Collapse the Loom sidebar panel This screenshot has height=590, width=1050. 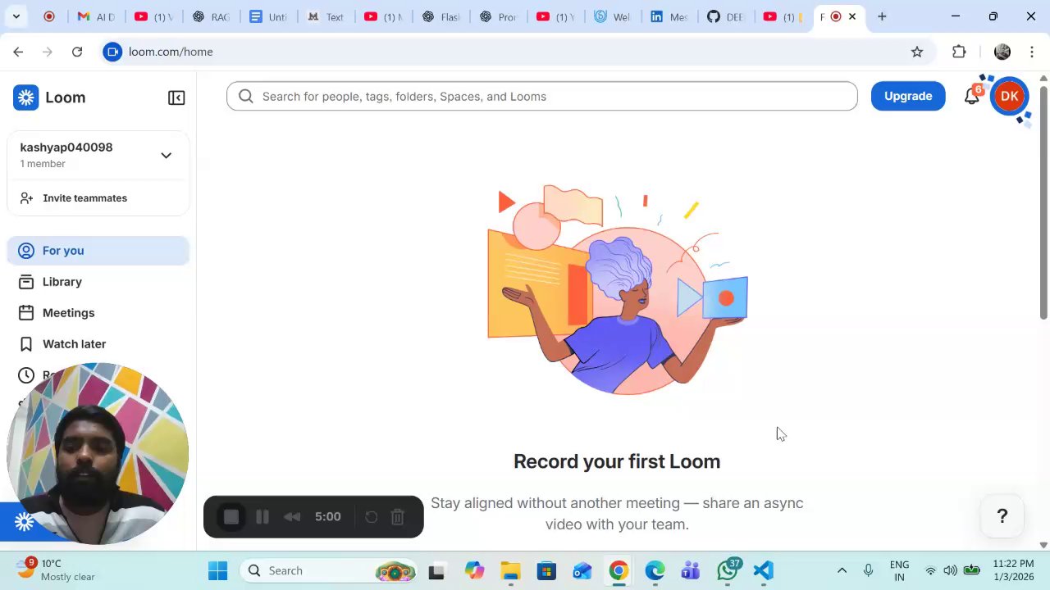(176, 98)
